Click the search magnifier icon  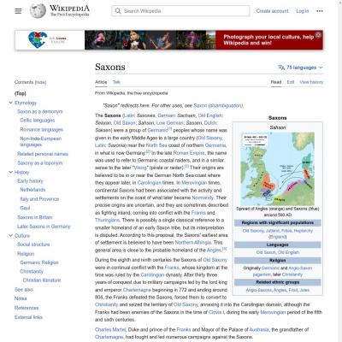tap(118, 11)
